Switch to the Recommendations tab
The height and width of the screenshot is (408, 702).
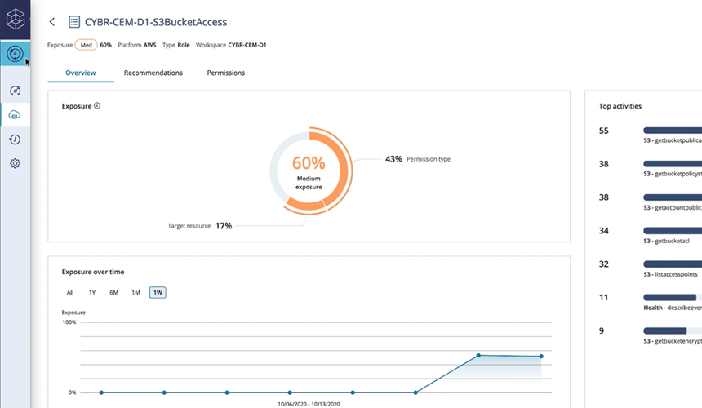pos(153,73)
